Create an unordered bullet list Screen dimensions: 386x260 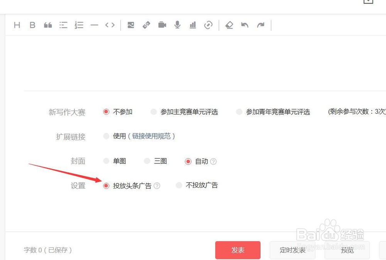coord(63,25)
